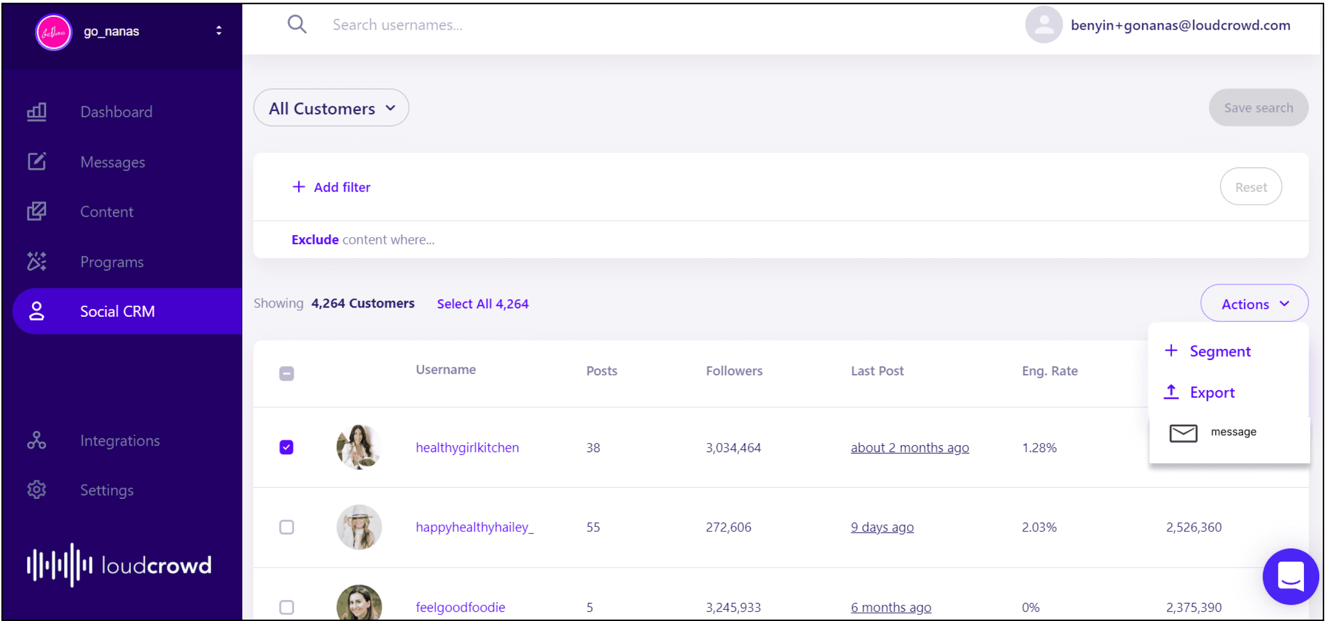
Task: Open the go_nanas account switcher
Action: coord(218,31)
